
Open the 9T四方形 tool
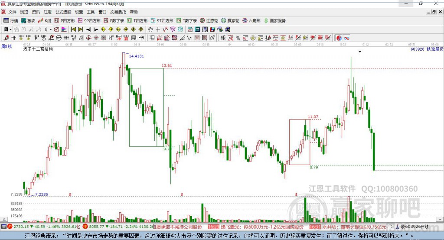(162, 21)
